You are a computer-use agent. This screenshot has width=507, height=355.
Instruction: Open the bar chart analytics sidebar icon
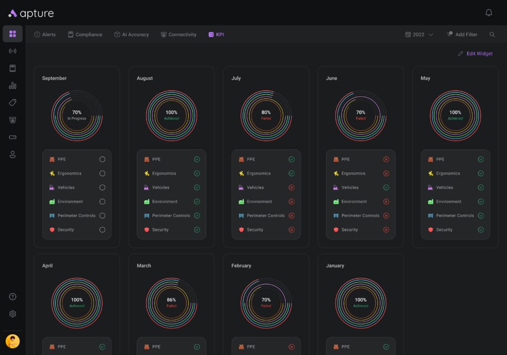point(13,86)
